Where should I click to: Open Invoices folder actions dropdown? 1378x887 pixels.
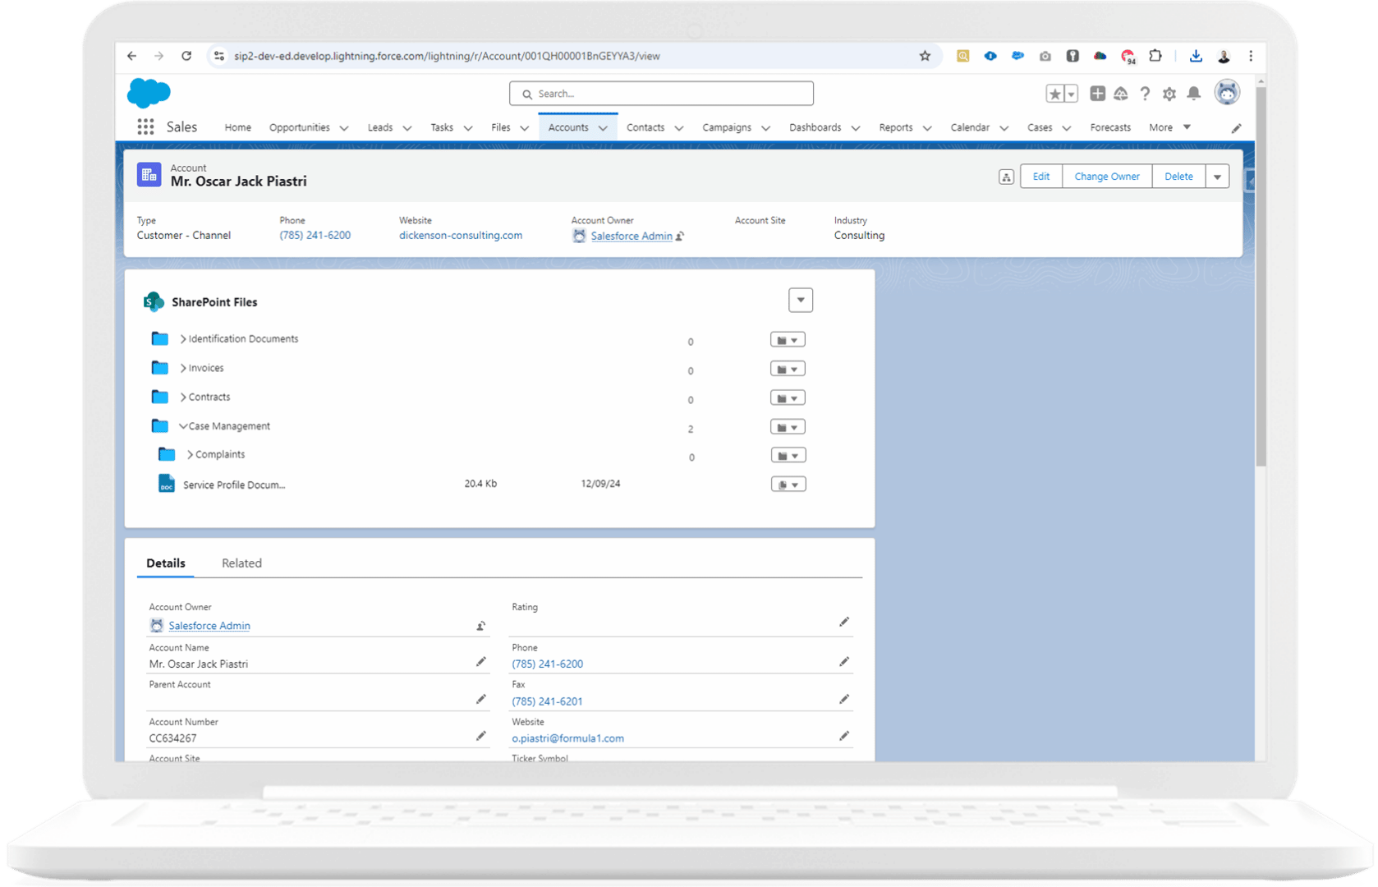coord(787,370)
